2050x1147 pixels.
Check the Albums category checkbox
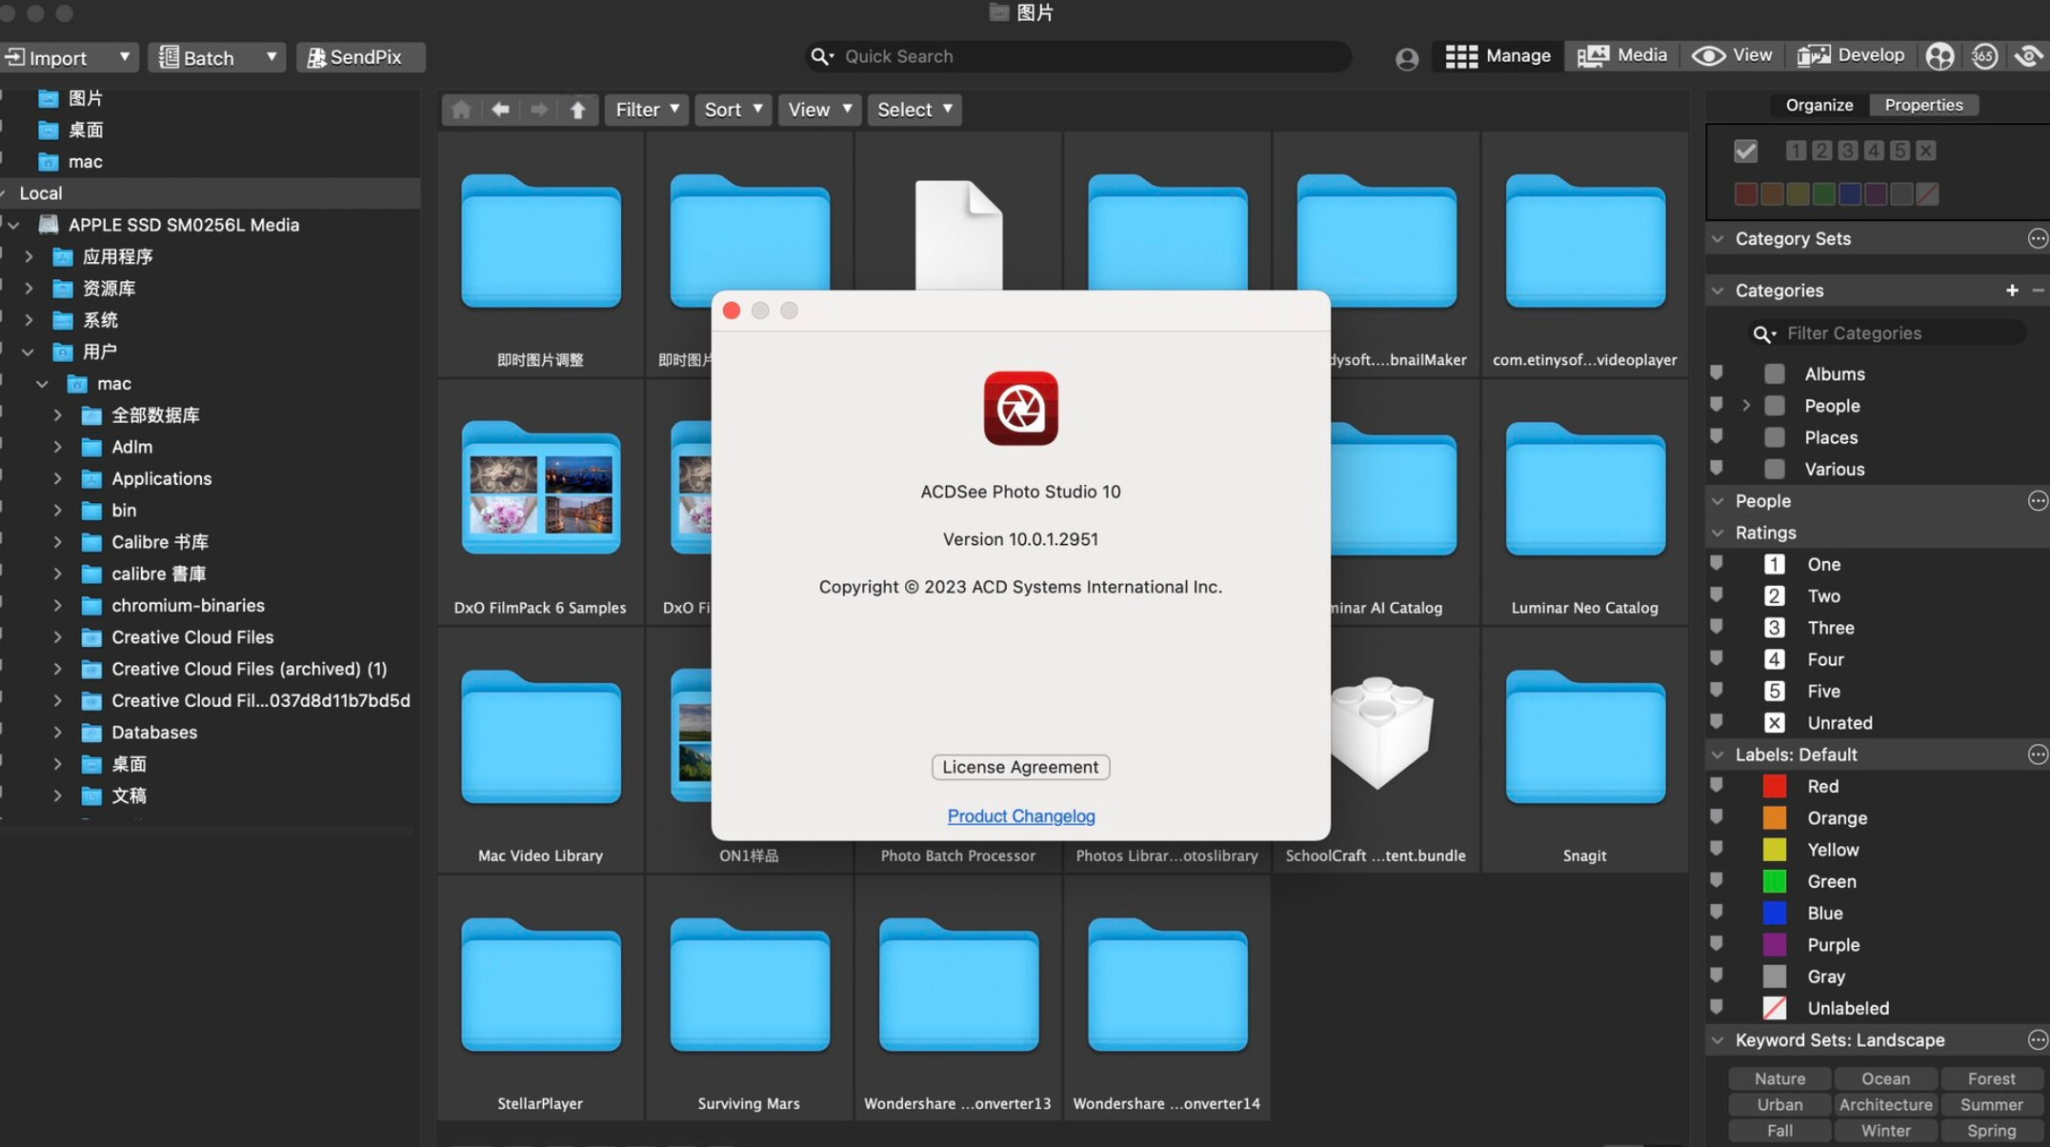pyautogui.click(x=1774, y=373)
